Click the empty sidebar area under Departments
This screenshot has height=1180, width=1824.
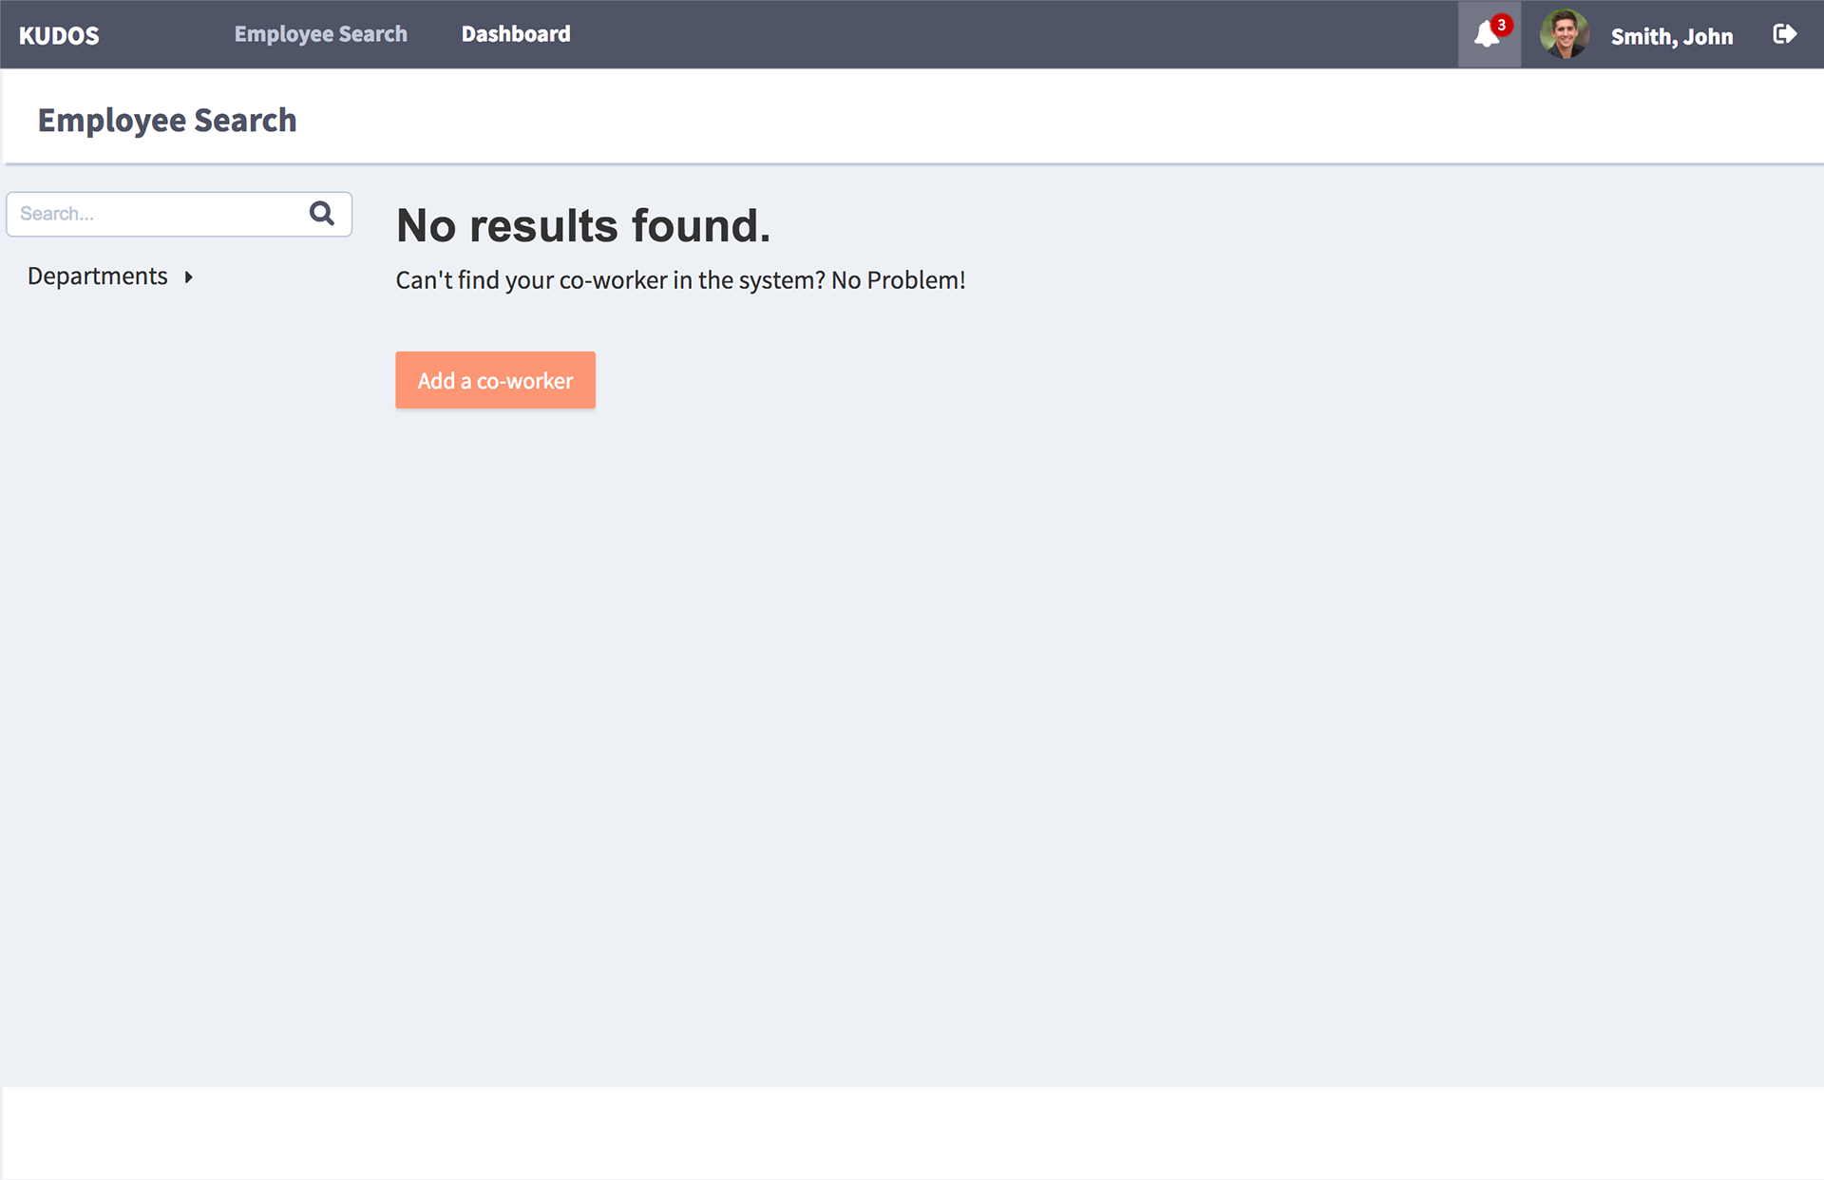coord(179,665)
